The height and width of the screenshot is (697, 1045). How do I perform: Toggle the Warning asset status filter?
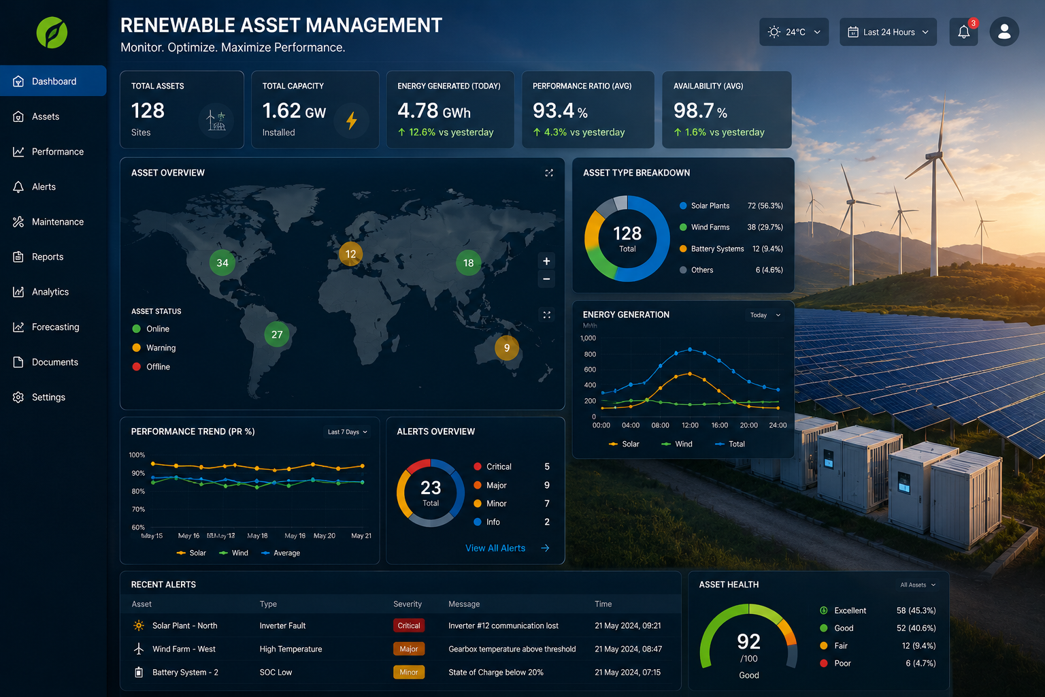coord(154,348)
